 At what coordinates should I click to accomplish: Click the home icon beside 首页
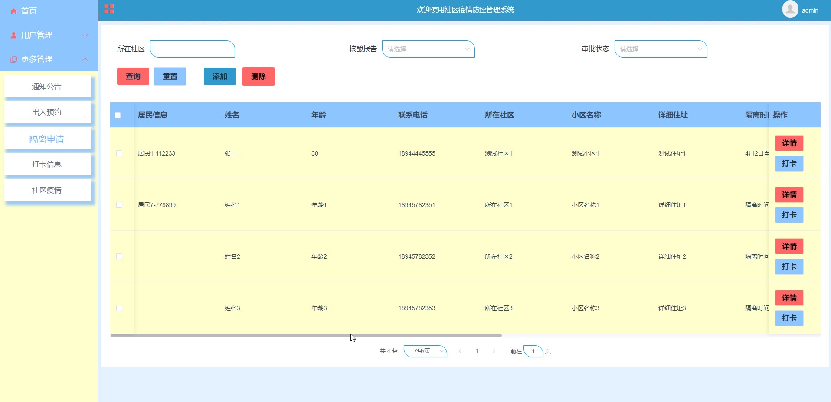pos(14,11)
